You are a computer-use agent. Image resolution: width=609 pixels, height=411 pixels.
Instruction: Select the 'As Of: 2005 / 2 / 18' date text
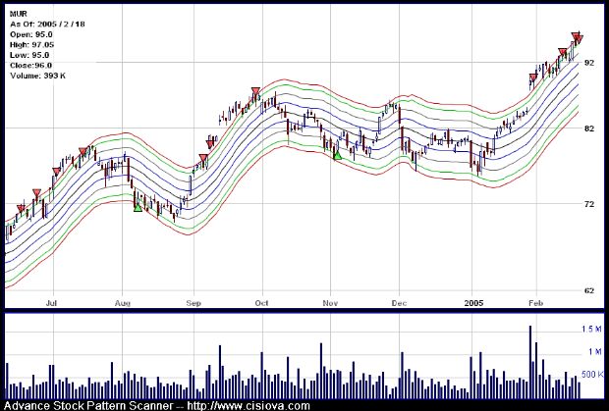tap(47, 25)
